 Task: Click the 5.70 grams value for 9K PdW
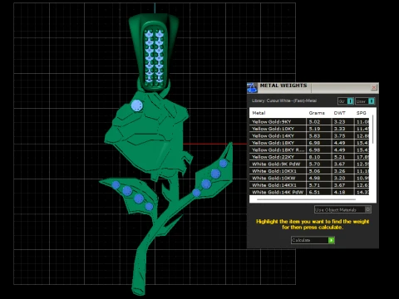click(314, 164)
